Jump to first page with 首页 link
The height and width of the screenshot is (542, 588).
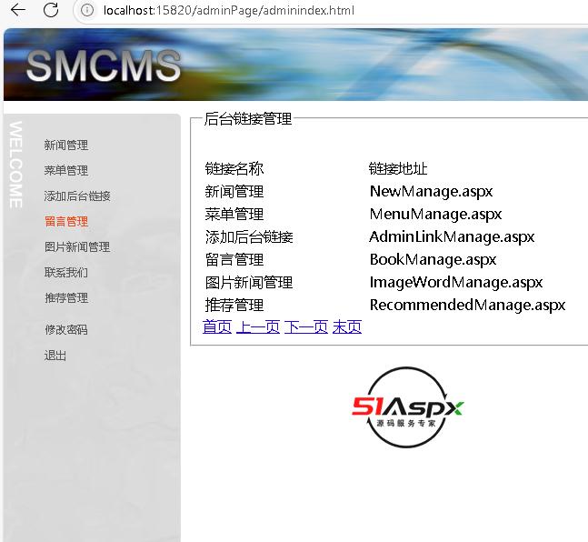(x=217, y=326)
